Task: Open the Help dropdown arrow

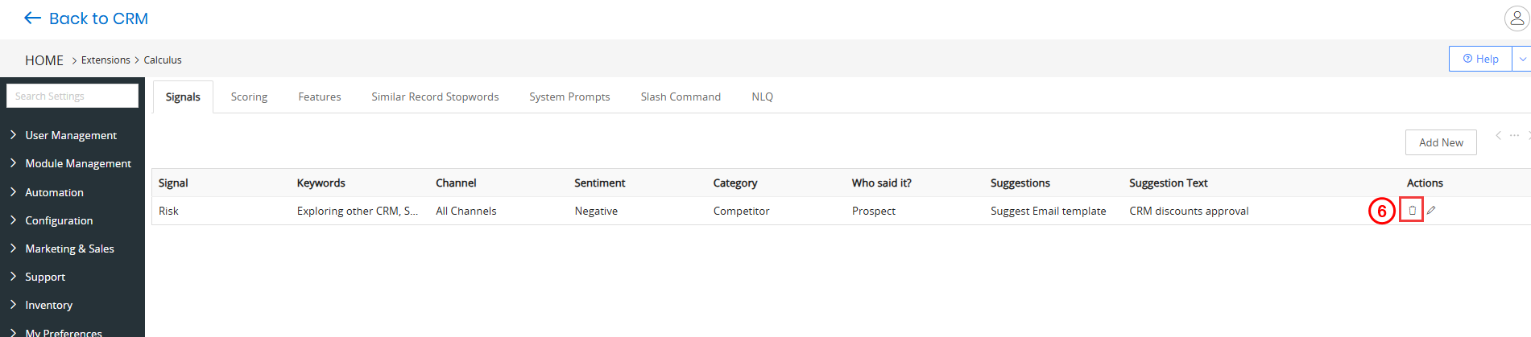Action: (x=1522, y=59)
